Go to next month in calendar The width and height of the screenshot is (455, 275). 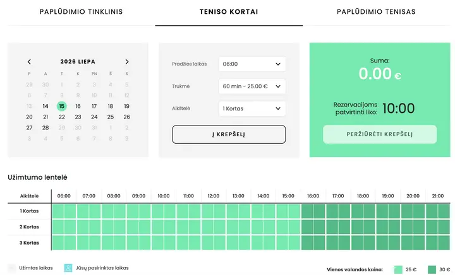point(127,62)
